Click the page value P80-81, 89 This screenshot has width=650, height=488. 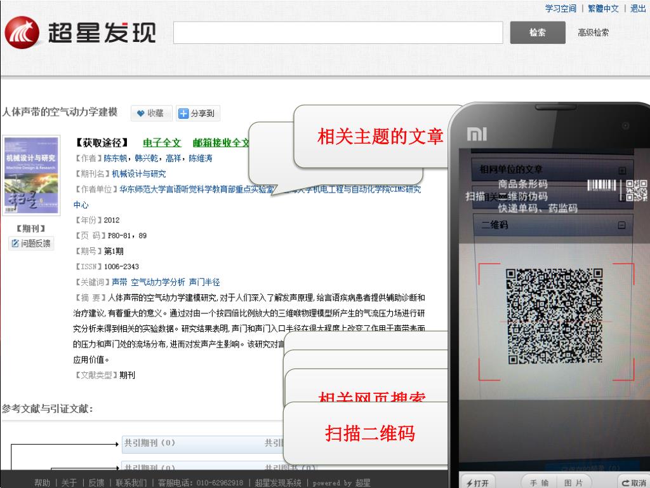tap(127, 236)
